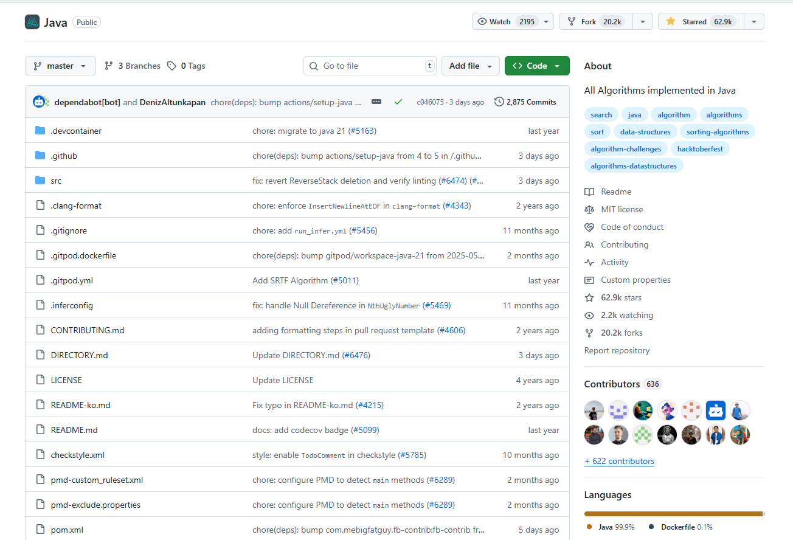Open the + 622 contributors link
Viewport: 793px width, 540px height.
pos(619,461)
